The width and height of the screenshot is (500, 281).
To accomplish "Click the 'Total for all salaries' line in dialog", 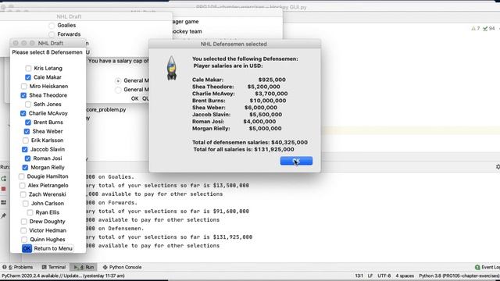I will (x=244, y=149).
